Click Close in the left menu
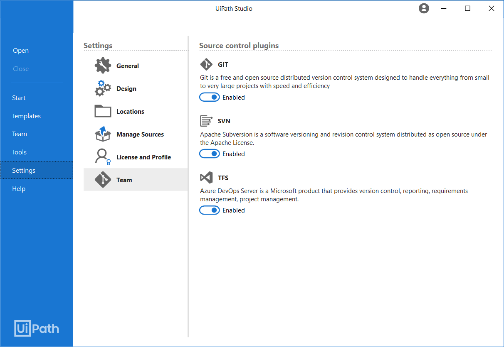Image resolution: width=504 pixels, height=347 pixels. tap(21, 69)
